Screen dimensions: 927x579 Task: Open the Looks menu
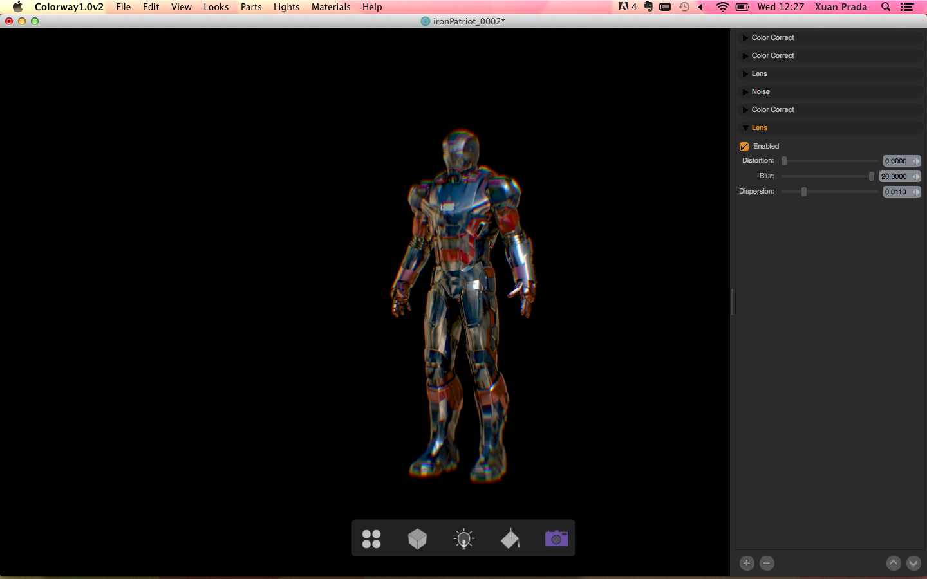[216, 6]
